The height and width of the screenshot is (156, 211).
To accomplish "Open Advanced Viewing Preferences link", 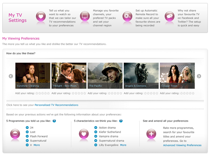I will click(x=182, y=145).
